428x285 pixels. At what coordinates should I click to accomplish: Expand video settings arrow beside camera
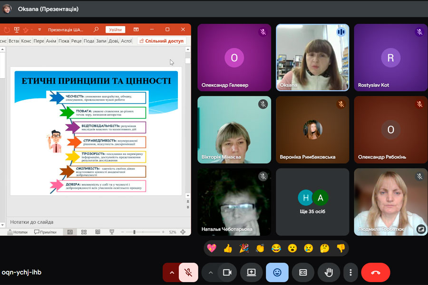click(x=210, y=272)
